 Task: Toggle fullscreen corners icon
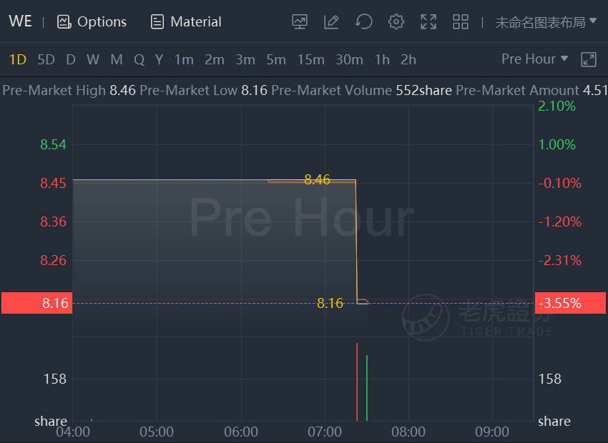click(x=428, y=21)
